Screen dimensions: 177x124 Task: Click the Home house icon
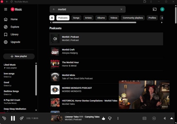pyautogui.click(x=6, y=19)
